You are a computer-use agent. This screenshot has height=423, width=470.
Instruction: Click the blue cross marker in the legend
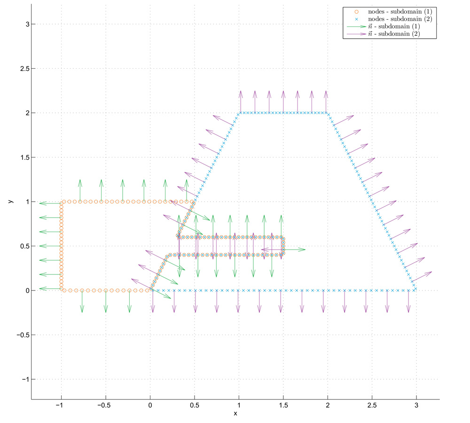click(x=356, y=19)
